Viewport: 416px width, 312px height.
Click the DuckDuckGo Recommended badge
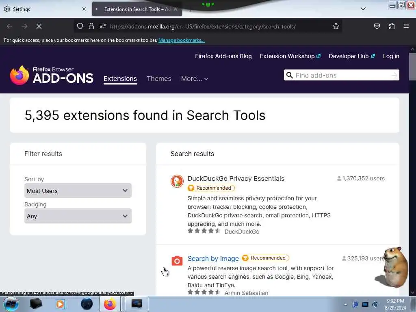[x=211, y=188]
